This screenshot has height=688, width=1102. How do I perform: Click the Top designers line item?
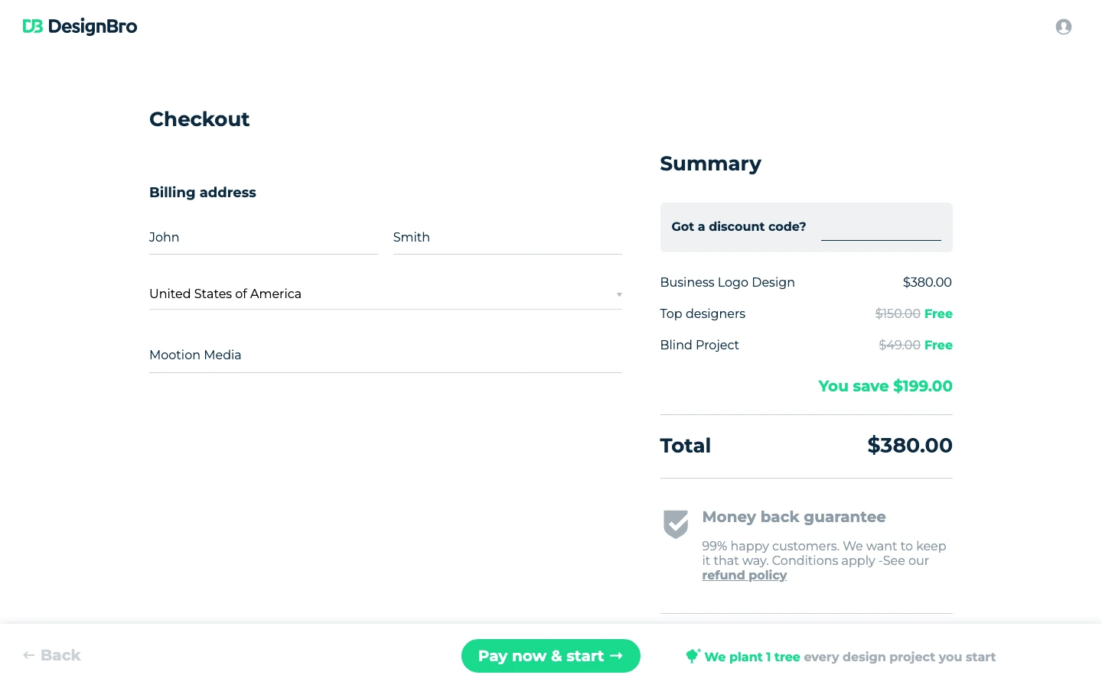[703, 314]
